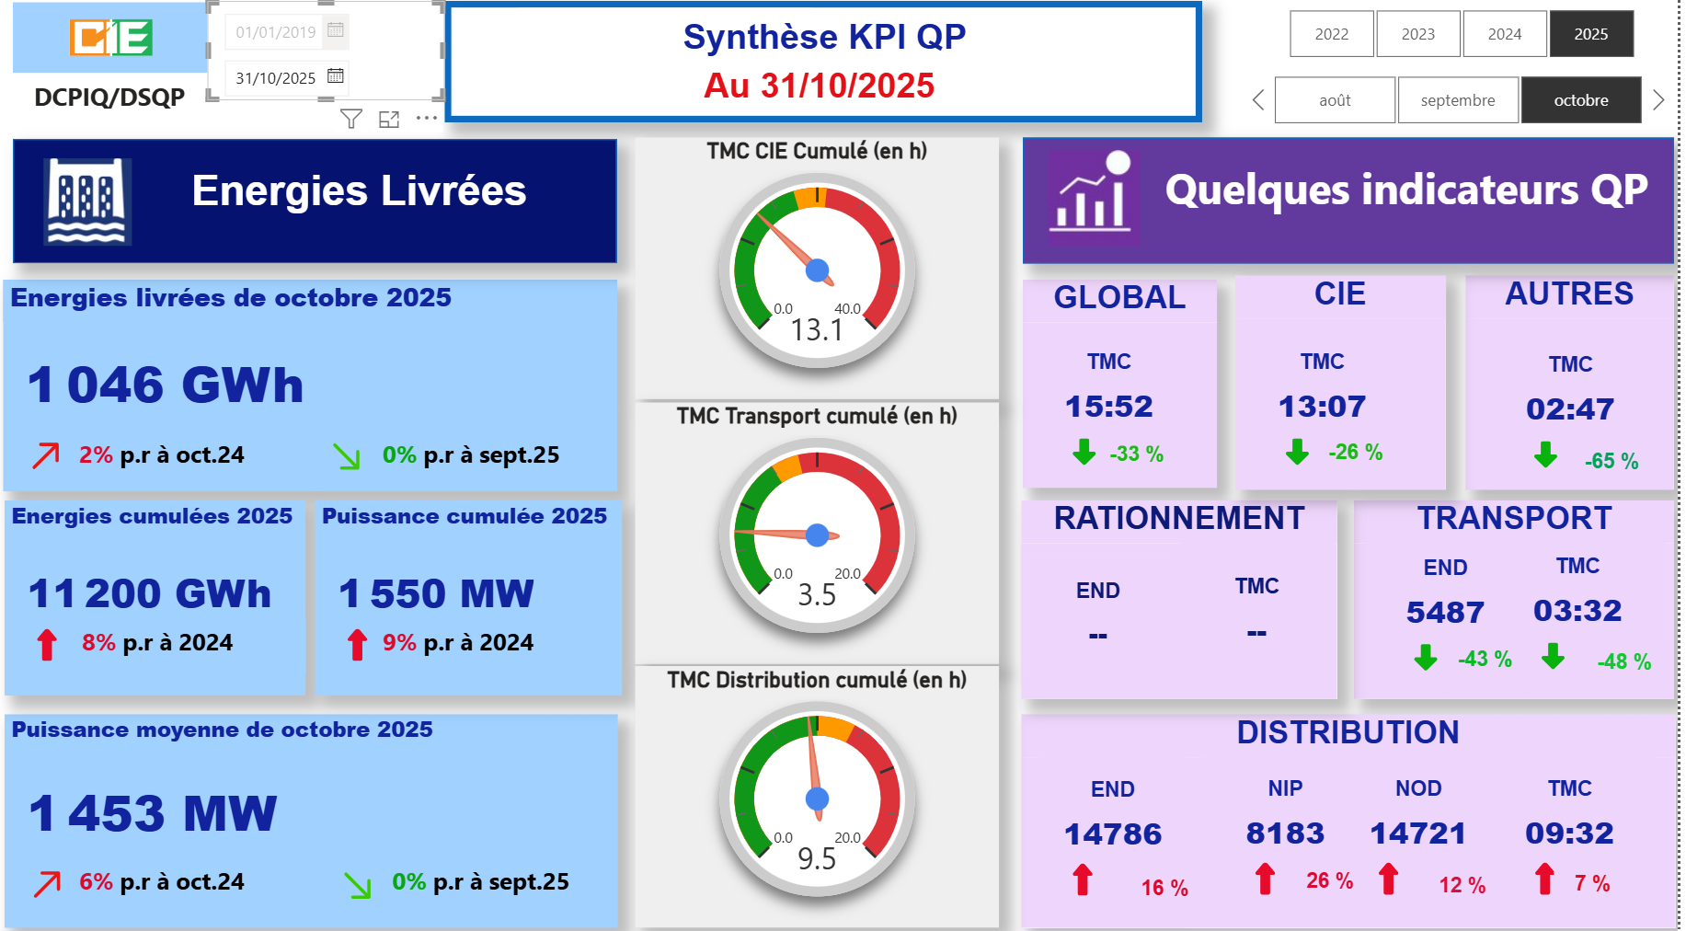
Task: Open the filter icon under the date slicer
Action: 351,117
